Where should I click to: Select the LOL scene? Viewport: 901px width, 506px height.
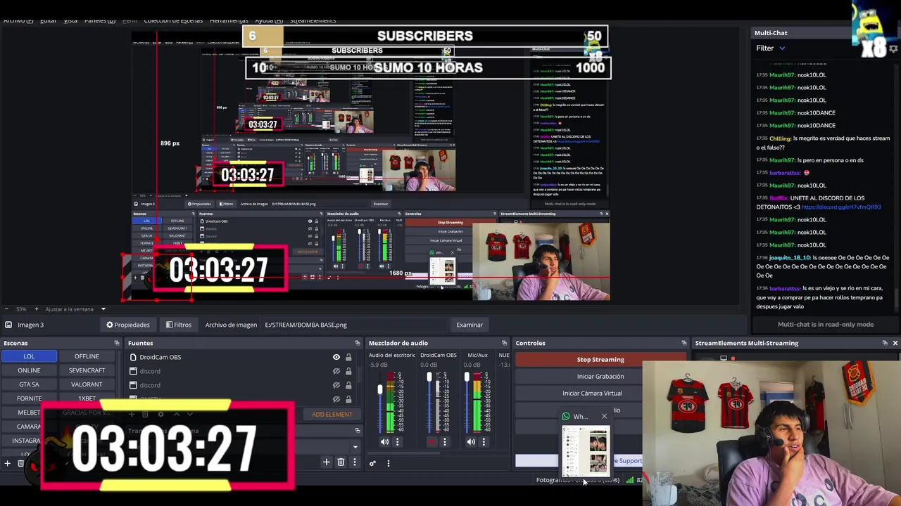click(29, 356)
